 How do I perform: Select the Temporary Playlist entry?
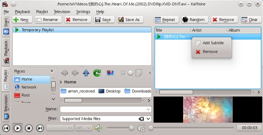[82, 30]
